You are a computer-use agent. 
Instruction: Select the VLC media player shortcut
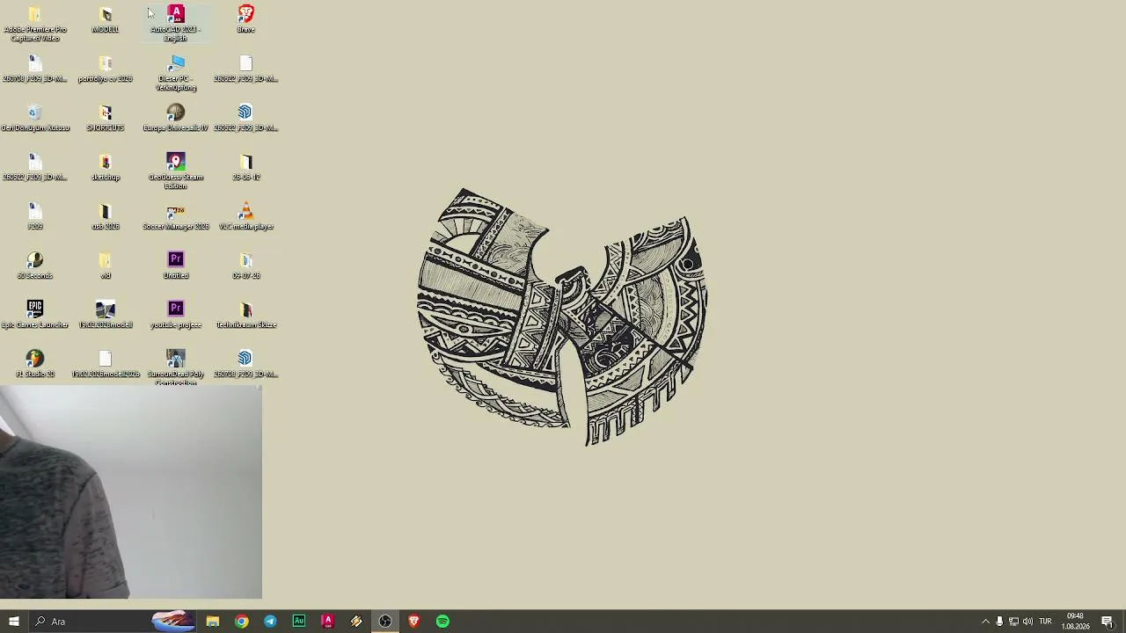coord(246,217)
